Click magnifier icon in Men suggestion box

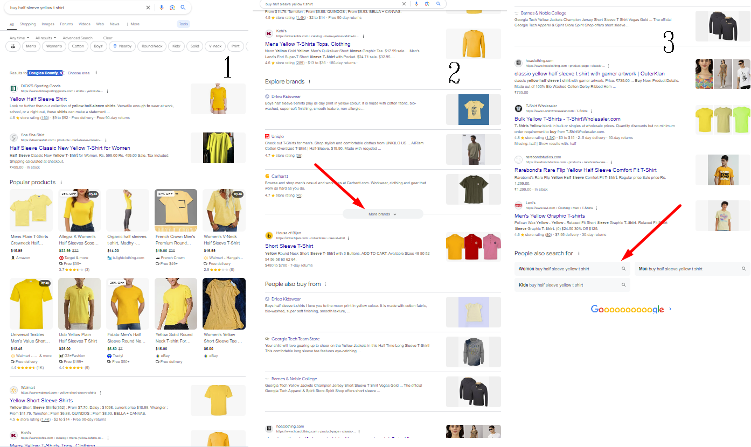744,269
